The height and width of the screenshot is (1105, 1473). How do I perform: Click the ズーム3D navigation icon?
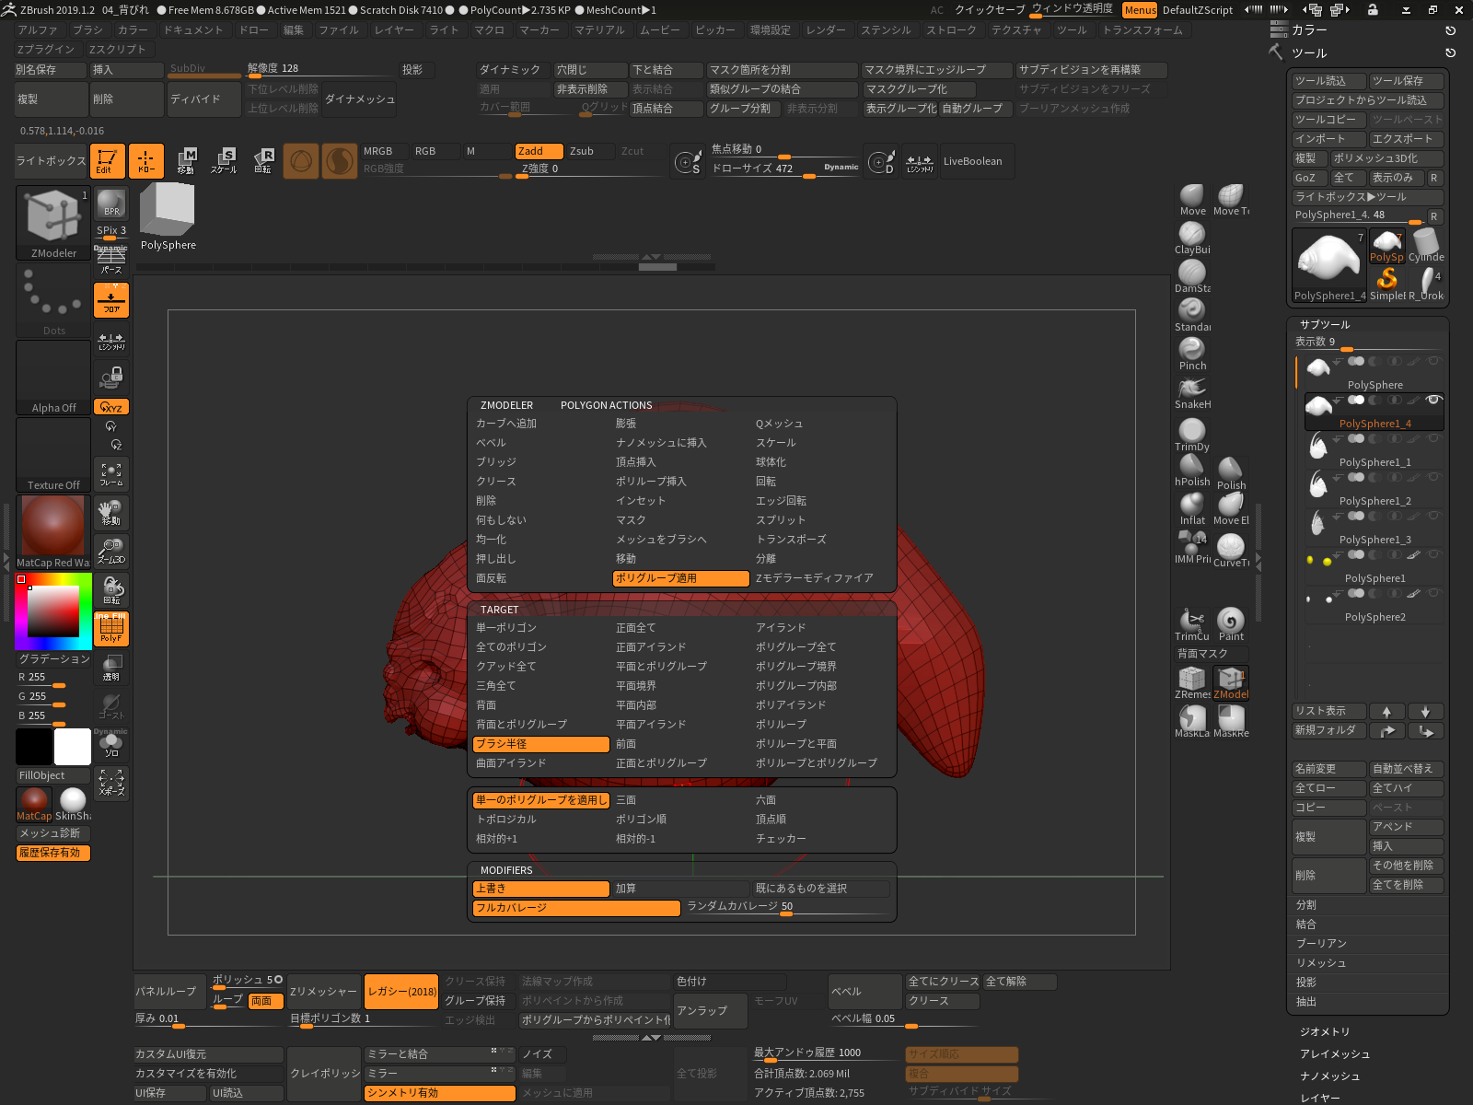coord(111,552)
